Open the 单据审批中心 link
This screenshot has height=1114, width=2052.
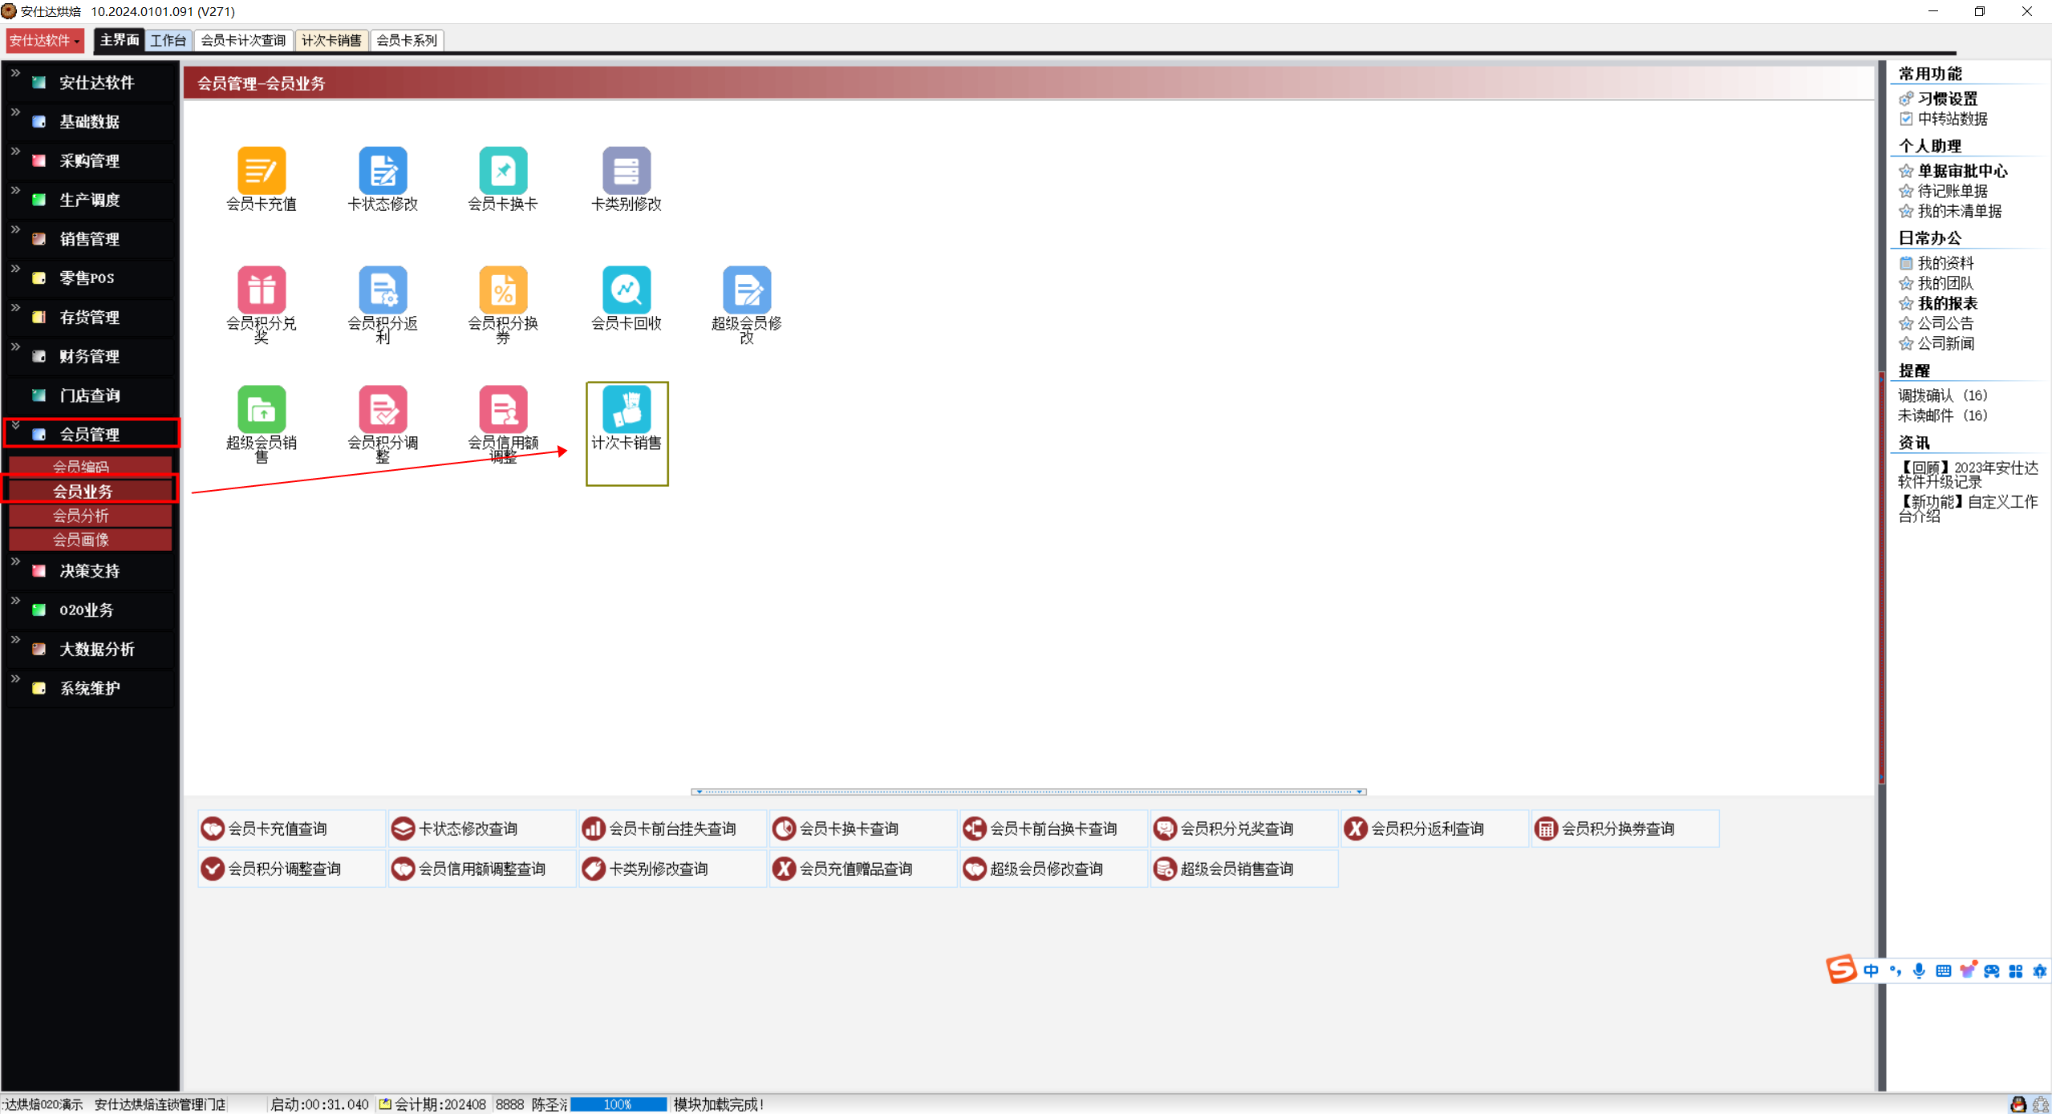coord(1961,171)
